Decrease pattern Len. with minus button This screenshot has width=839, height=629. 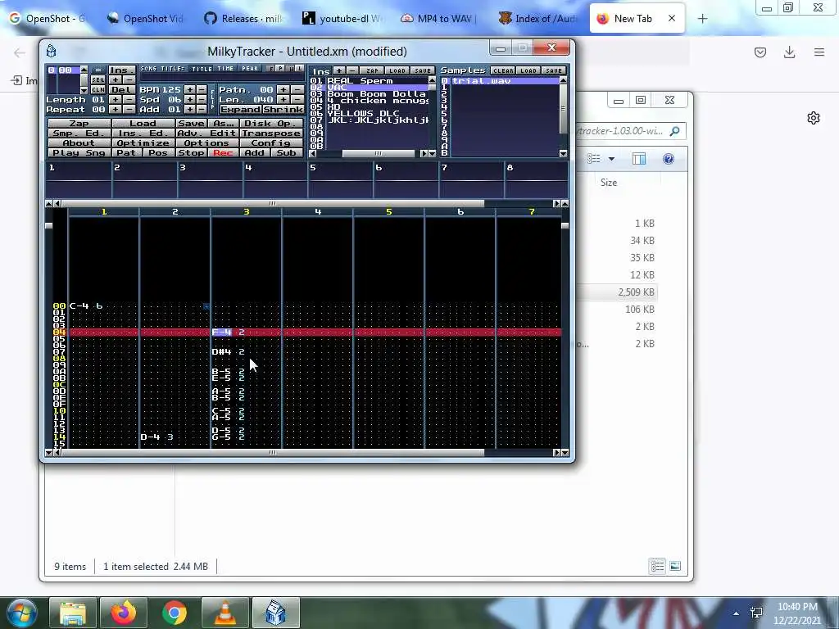point(297,99)
